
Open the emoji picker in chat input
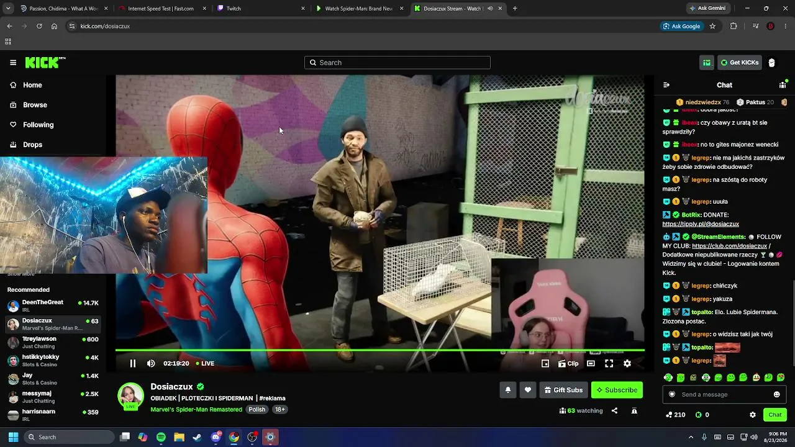(x=776, y=394)
